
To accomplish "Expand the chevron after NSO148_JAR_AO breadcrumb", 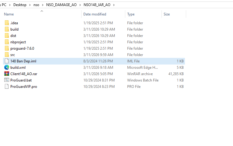I will (114, 5).
